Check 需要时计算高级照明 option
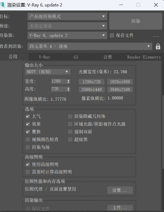This screenshot has height=212, width=164. (28, 172)
